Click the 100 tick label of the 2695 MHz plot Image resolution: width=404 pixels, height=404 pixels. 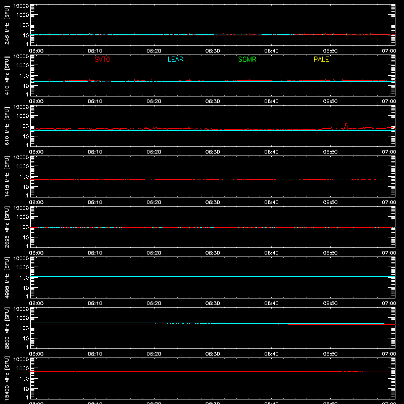point(24,227)
